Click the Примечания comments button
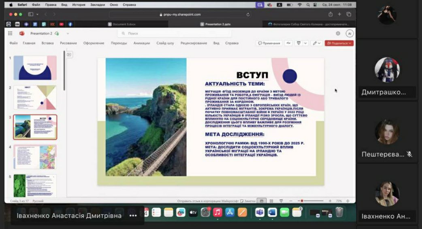This screenshot has height=229, width=422. click(x=269, y=43)
